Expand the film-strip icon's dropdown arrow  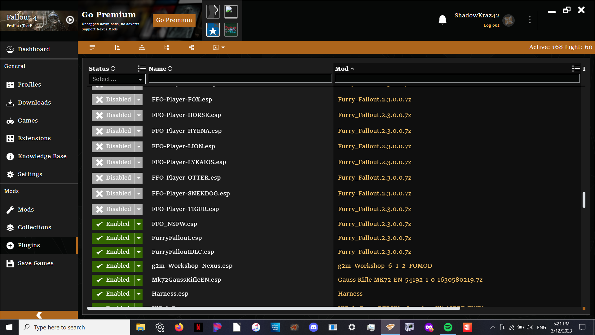[x=223, y=47]
